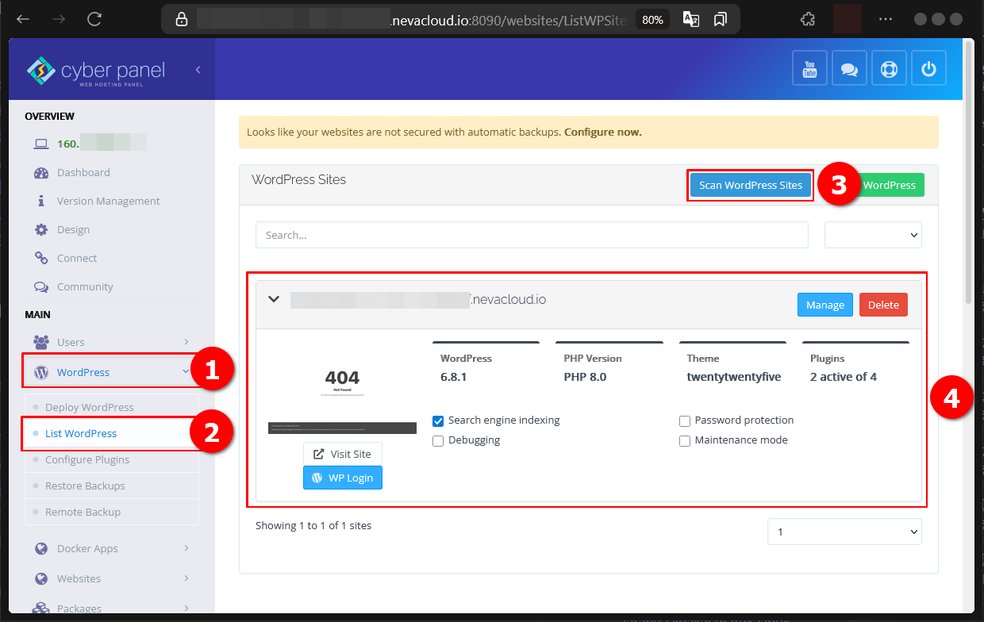Image resolution: width=984 pixels, height=622 pixels.
Task: Click the 404 site preview thumbnail
Action: click(342, 389)
